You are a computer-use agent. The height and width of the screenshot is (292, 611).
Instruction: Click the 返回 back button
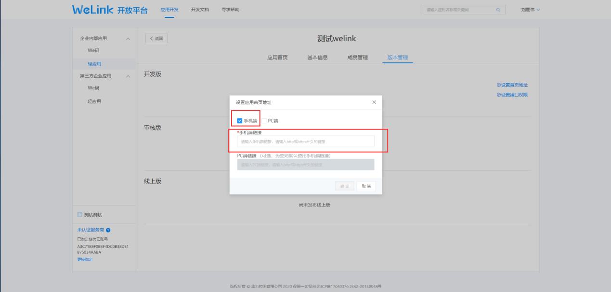pyautogui.click(x=156, y=38)
